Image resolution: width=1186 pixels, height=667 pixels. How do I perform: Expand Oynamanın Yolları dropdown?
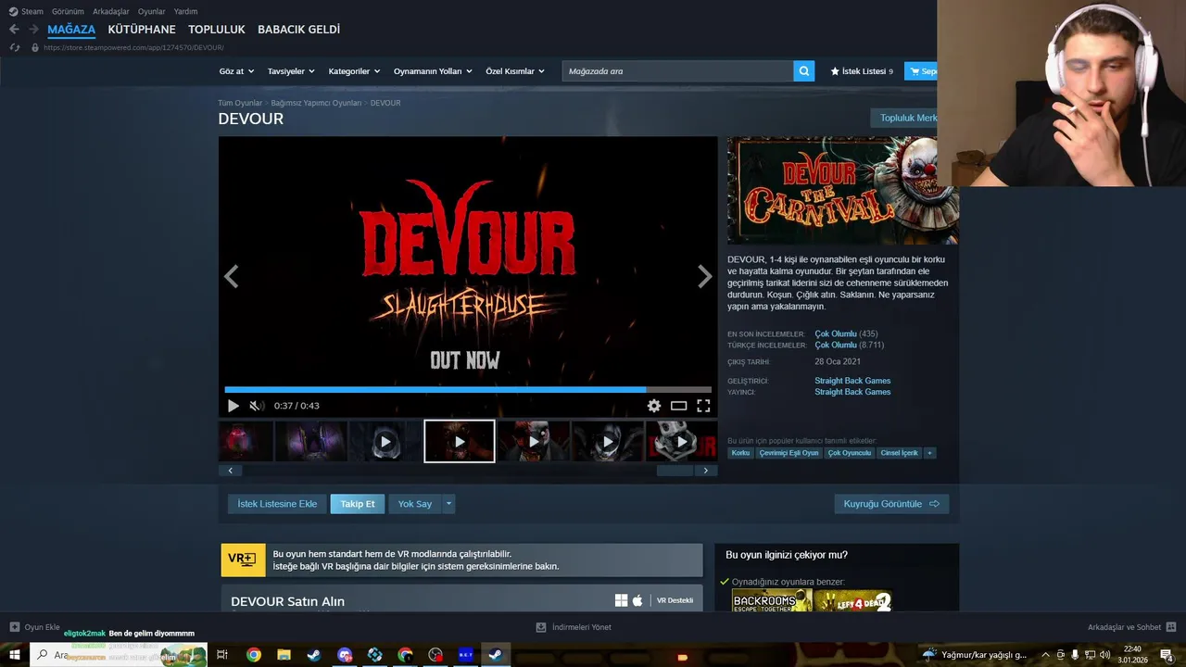pyautogui.click(x=433, y=71)
